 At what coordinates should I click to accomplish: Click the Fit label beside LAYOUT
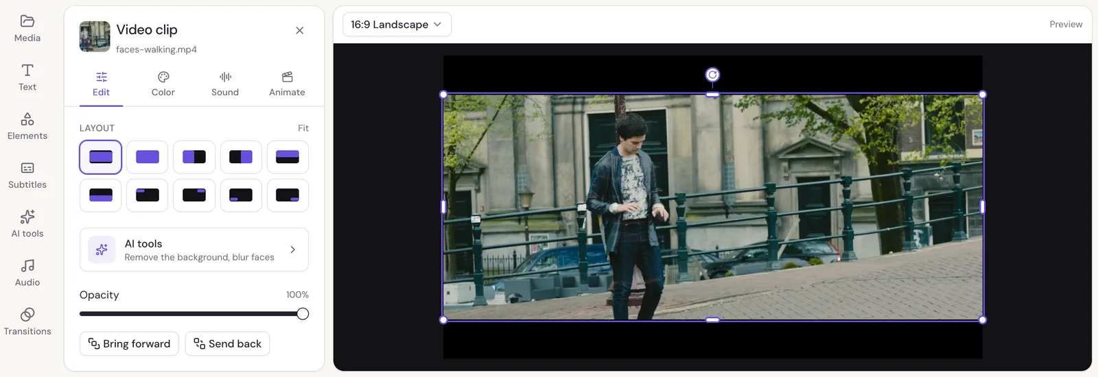click(303, 128)
